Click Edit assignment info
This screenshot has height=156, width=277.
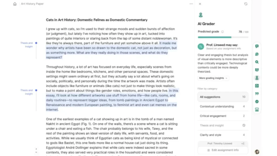point(223,150)
